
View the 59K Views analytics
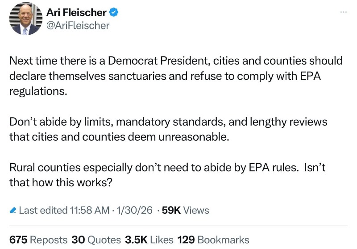pyautogui.click(x=185, y=210)
